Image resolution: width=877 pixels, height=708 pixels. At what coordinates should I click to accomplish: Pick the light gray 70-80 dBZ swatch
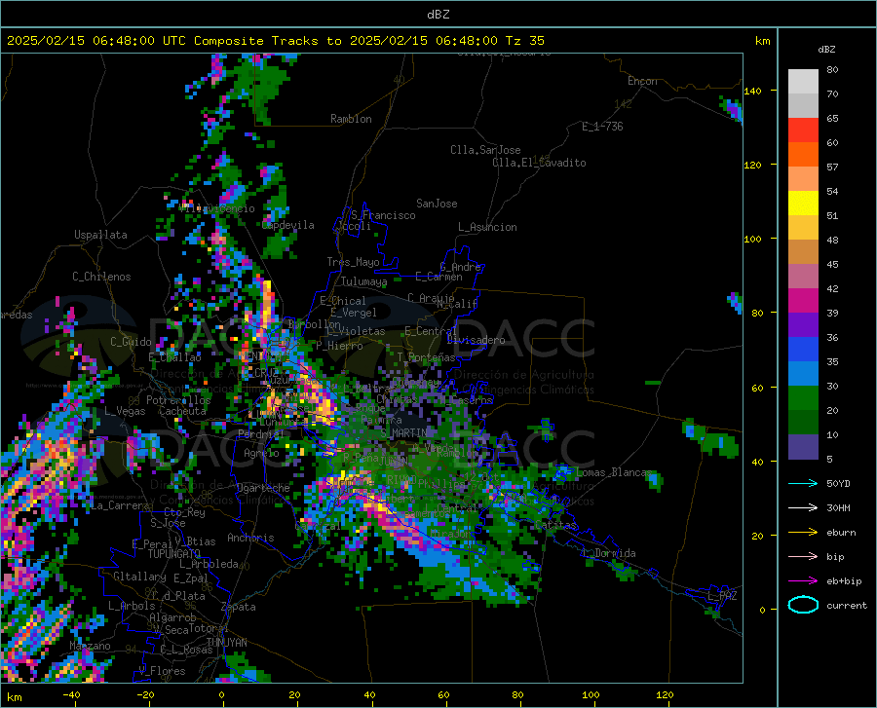(803, 82)
